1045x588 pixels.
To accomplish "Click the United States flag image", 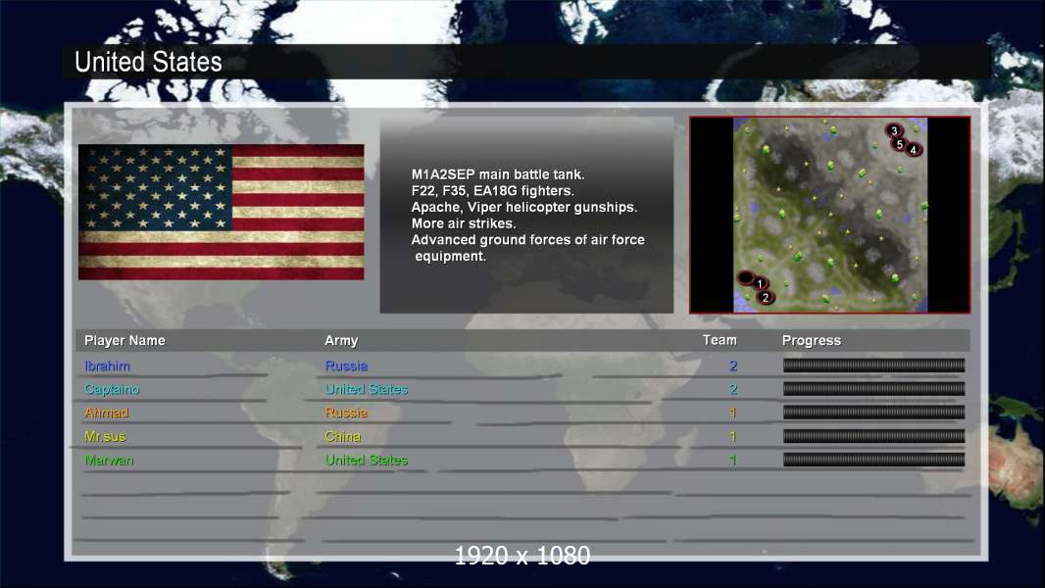I will (x=222, y=212).
